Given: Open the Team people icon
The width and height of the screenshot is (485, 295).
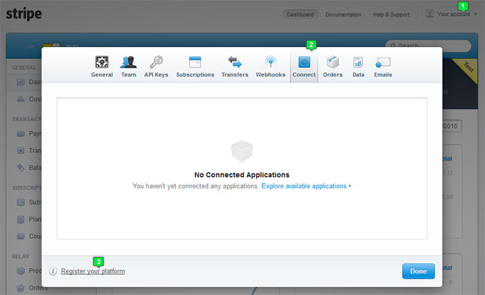Looking at the screenshot, I should coord(128,62).
